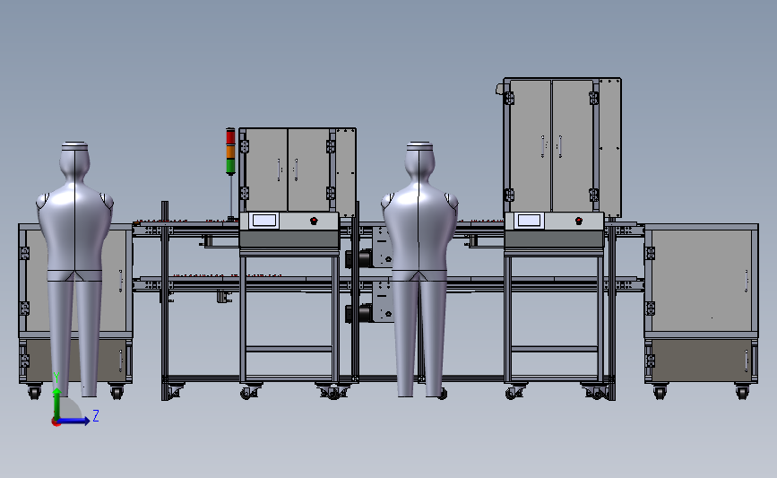Select the side panel of the tall right enclosure
777x478 pixels.
610,148
